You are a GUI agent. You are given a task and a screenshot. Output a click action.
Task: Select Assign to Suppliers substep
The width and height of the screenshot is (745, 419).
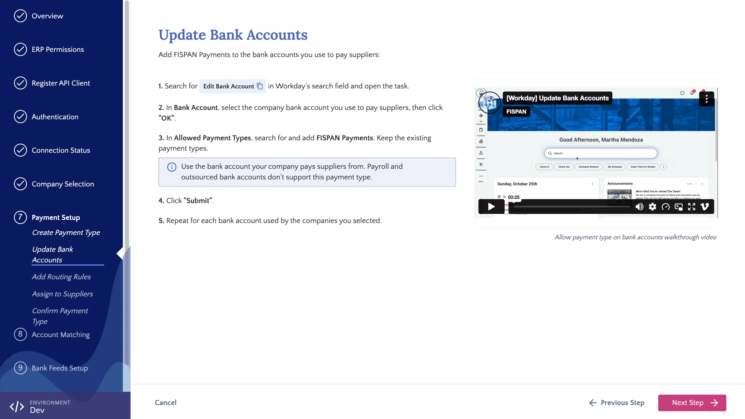62,294
